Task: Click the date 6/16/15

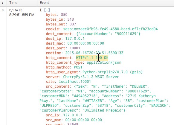Action: coord(16,10)
